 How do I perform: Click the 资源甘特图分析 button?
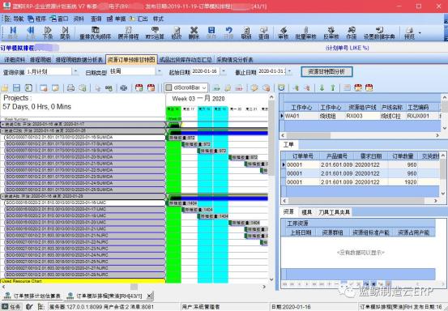pos(326,71)
